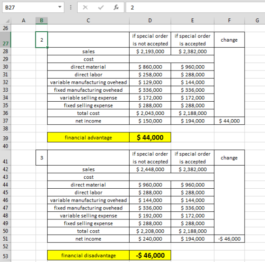Click total cost $ 2,043,000 cell
265x262 pixels.
(x=150, y=113)
